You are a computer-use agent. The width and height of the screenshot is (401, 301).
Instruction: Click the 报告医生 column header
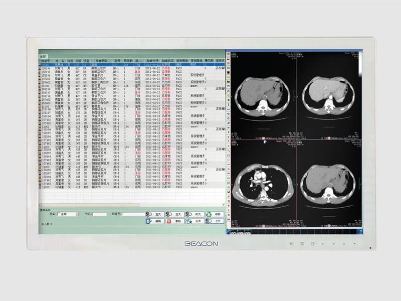point(182,61)
